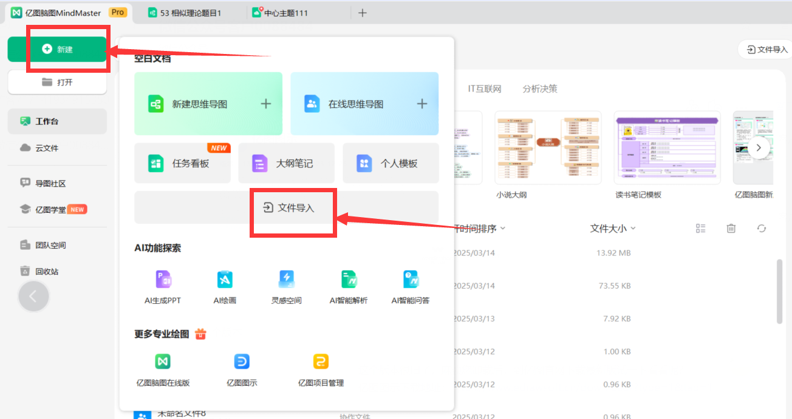
Task: Open the 时间排序 dropdown
Action: (480, 229)
